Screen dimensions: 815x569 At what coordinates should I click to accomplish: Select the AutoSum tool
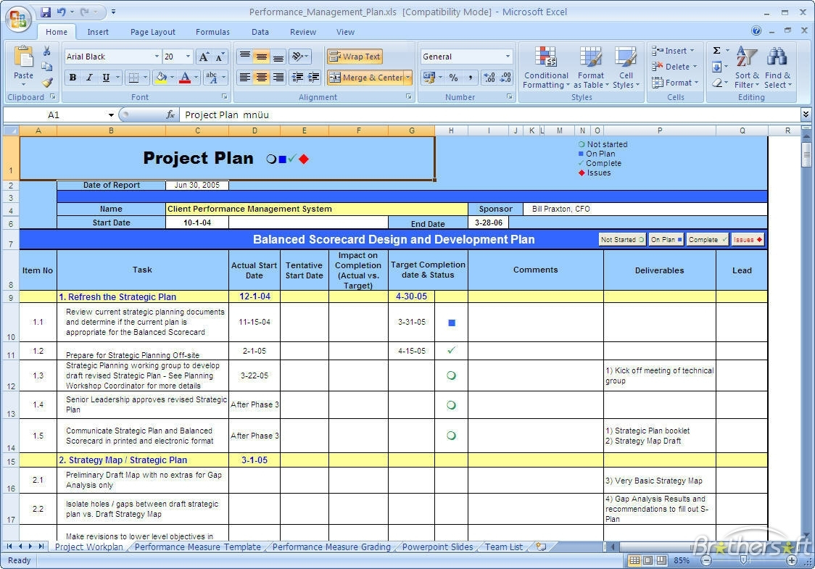[716, 51]
